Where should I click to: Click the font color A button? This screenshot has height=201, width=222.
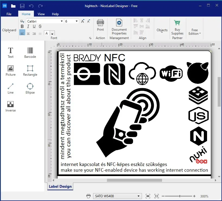(47, 33)
